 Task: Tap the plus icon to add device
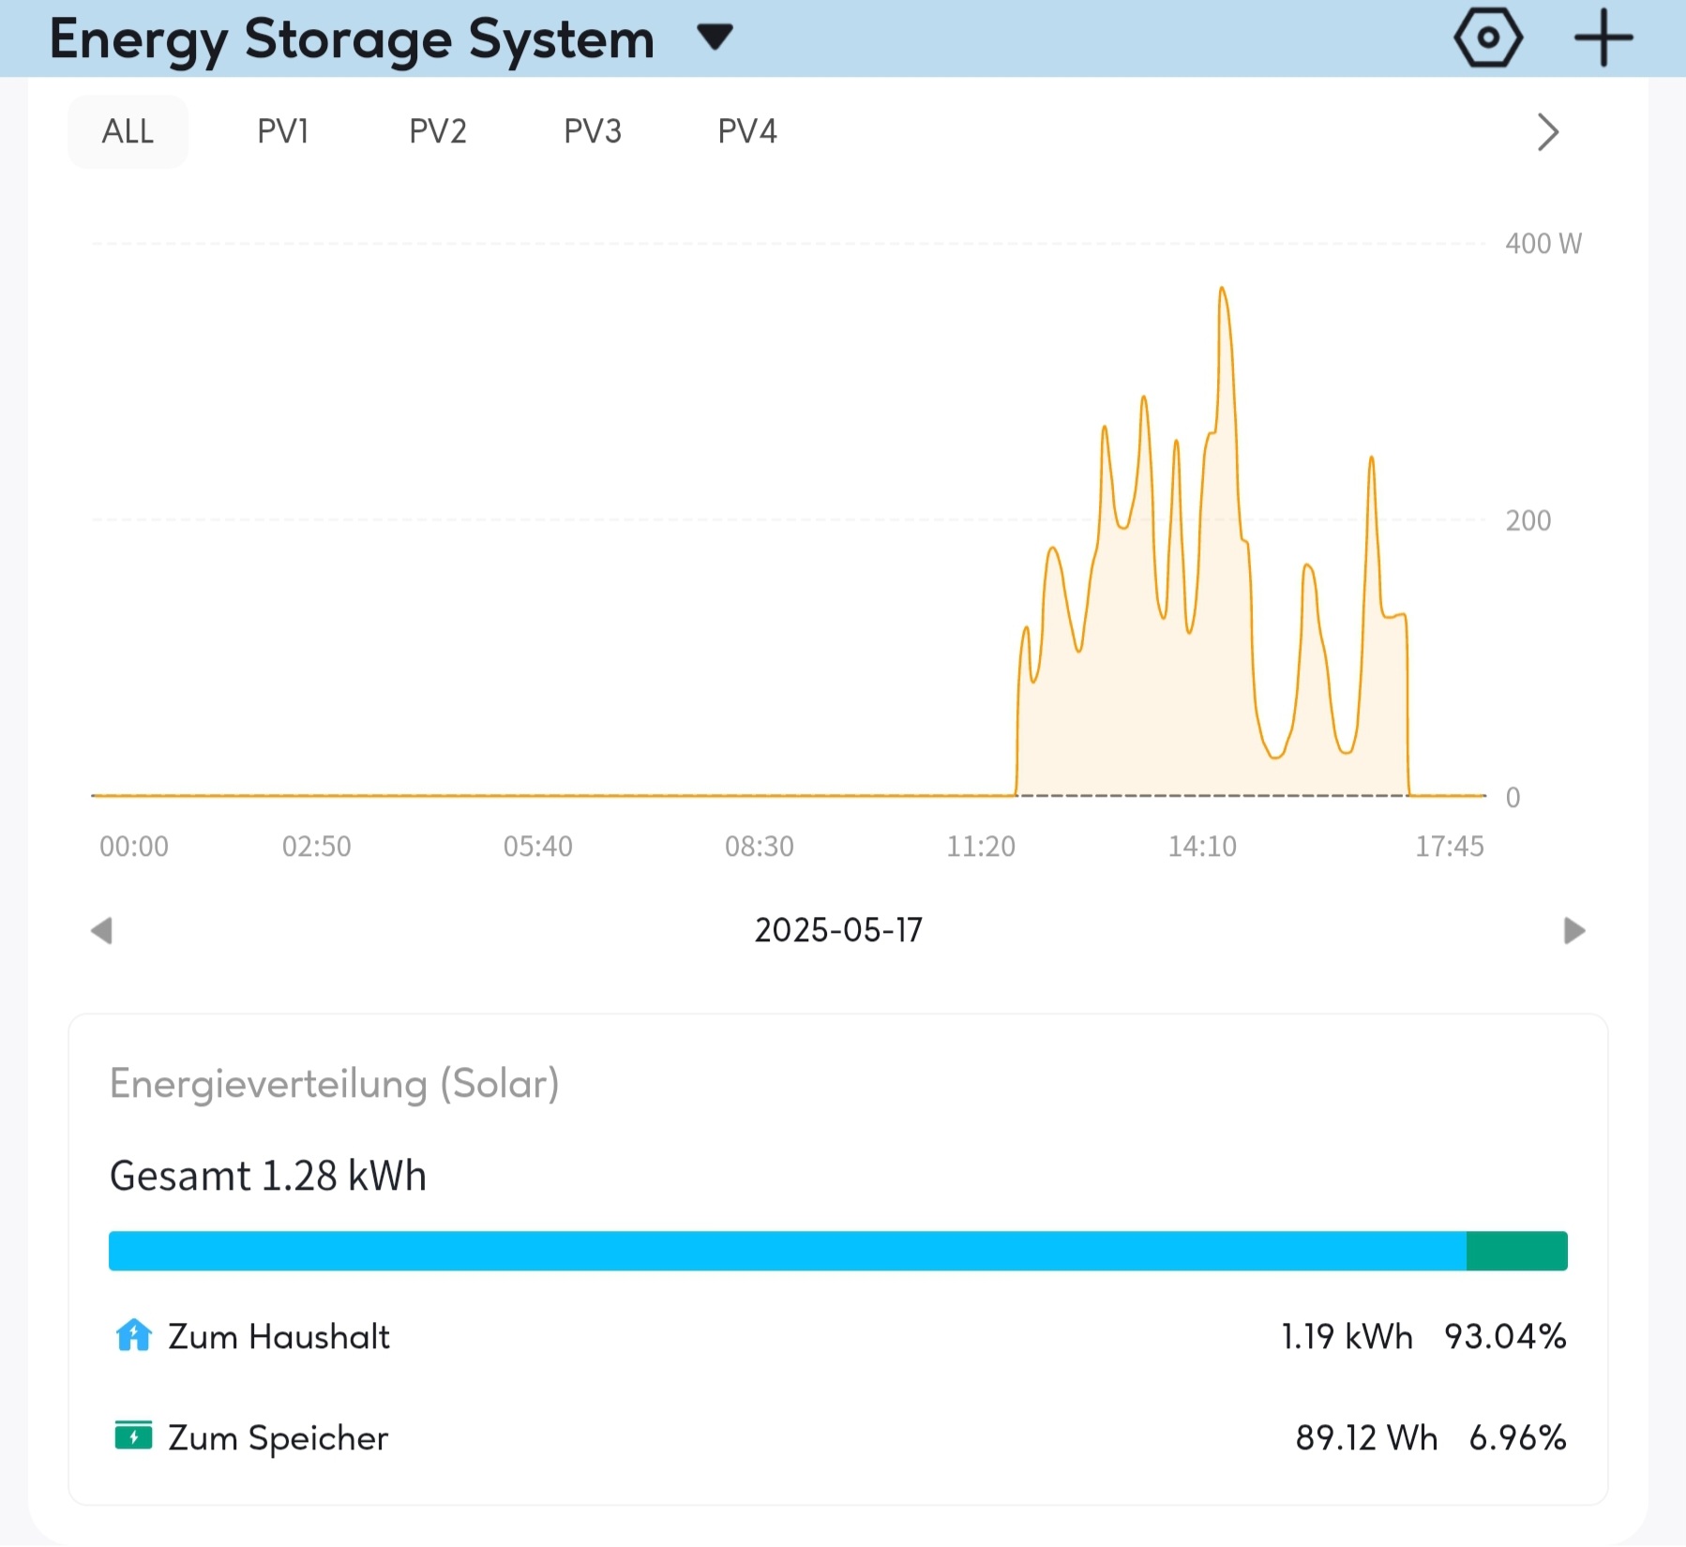(x=1603, y=38)
